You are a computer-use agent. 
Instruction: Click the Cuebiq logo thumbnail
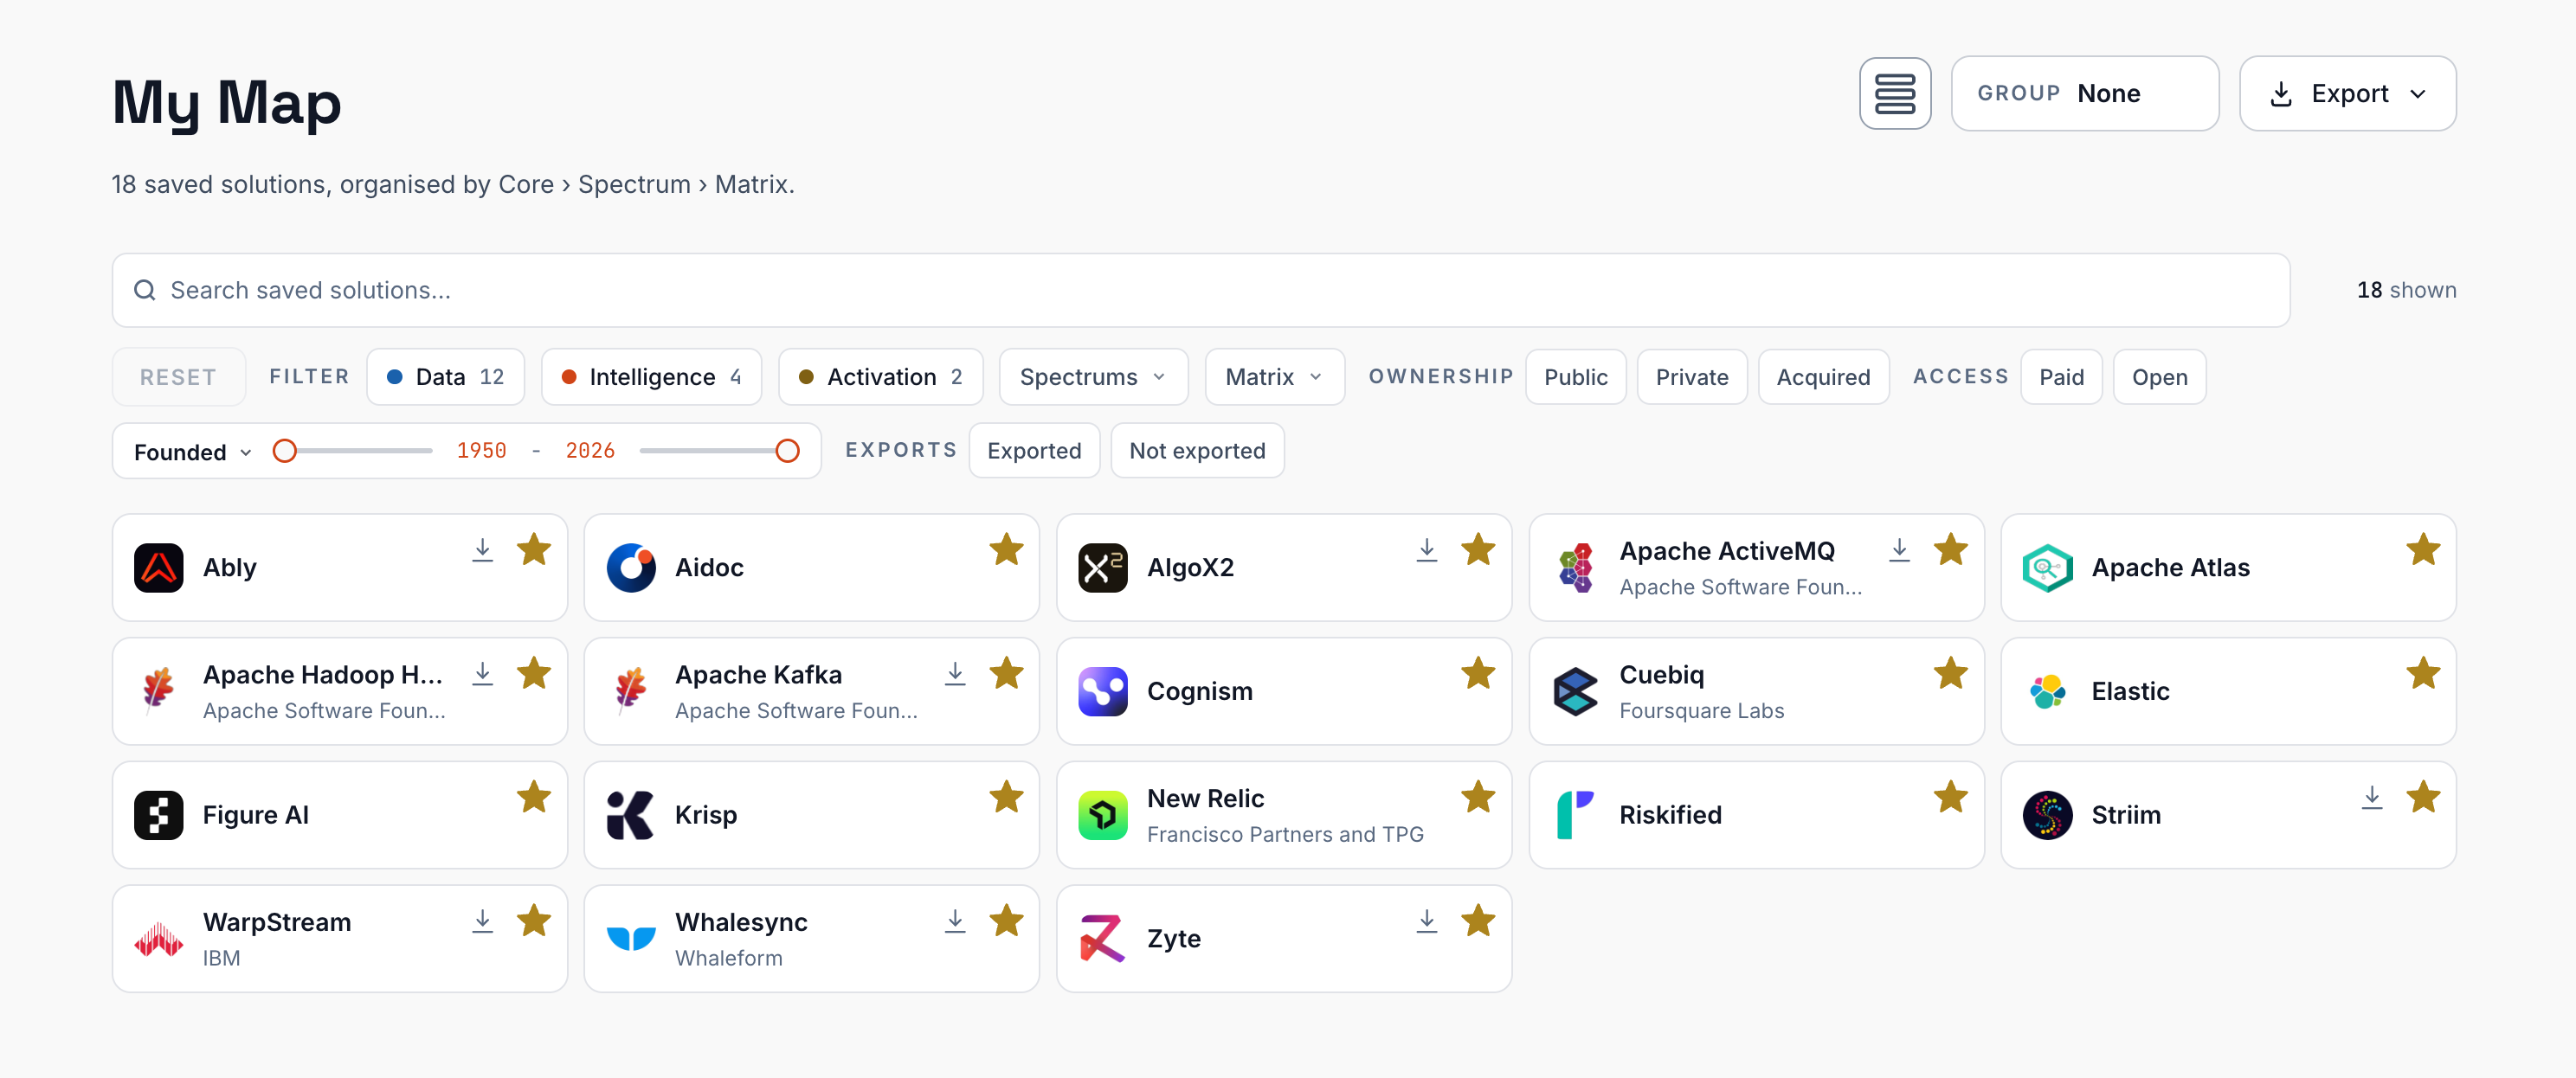(1575, 691)
